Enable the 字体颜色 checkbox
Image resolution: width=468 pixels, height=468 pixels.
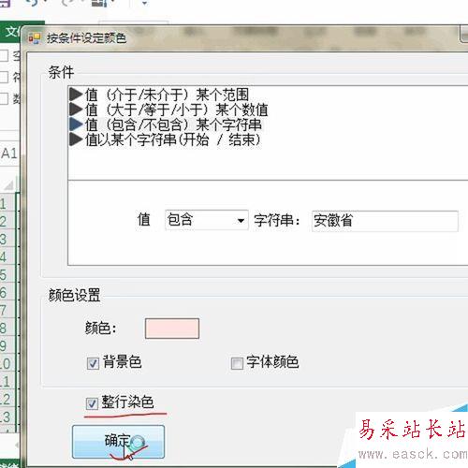tap(237, 363)
